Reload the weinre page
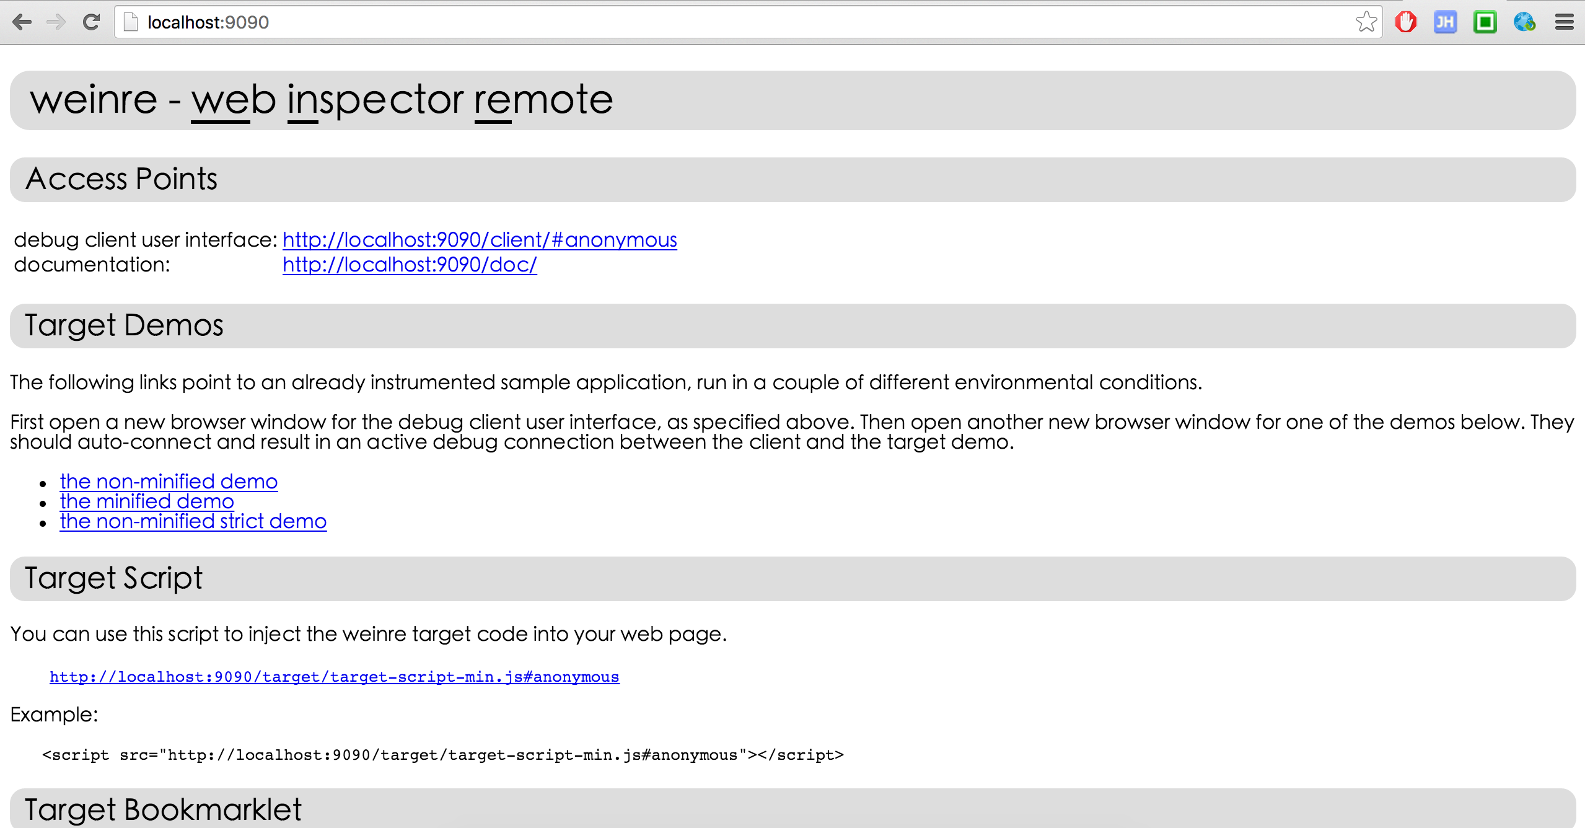This screenshot has width=1585, height=828. click(91, 22)
